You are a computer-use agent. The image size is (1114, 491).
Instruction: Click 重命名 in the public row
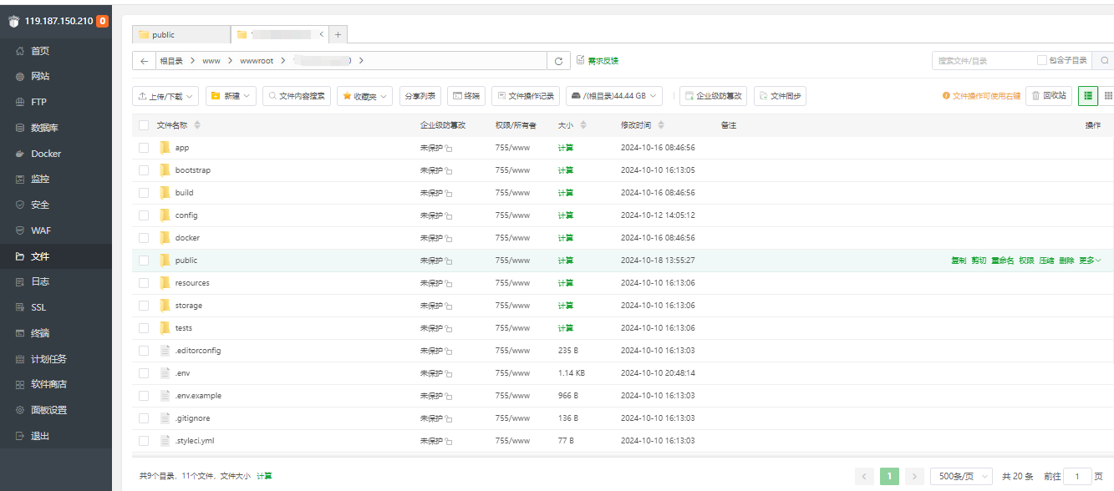coord(1002,261)
